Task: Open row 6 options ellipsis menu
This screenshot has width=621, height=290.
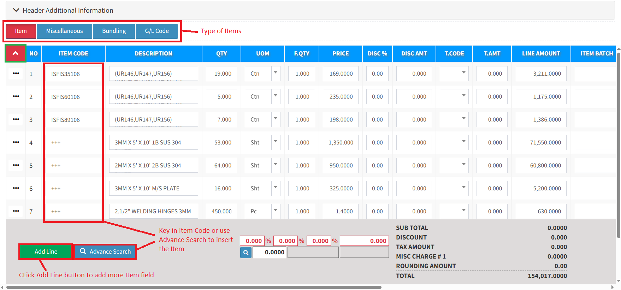Action: click(16, 188)
